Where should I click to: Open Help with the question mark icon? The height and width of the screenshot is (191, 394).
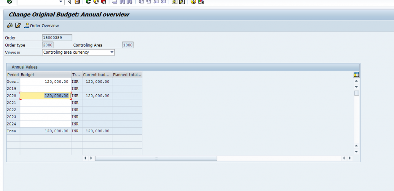(193, 2)
